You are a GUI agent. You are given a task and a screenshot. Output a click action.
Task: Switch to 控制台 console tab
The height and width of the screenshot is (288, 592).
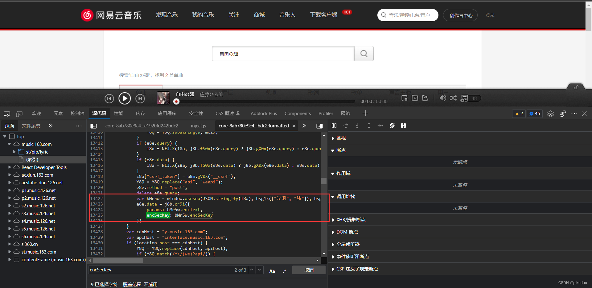point(77,114)
